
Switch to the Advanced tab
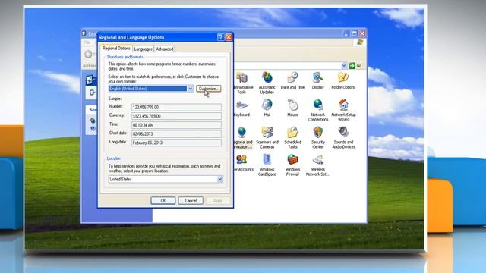coord(164,49)
